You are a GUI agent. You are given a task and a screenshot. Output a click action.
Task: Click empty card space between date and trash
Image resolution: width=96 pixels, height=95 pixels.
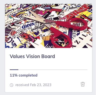click(x=66, y=85)
